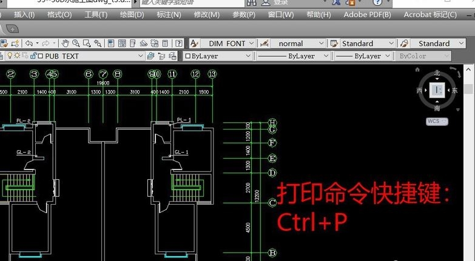The height and width of the screenshot is (261, 475).
Task: Open the 参数(P) menu
Action: tap(244, 15)
